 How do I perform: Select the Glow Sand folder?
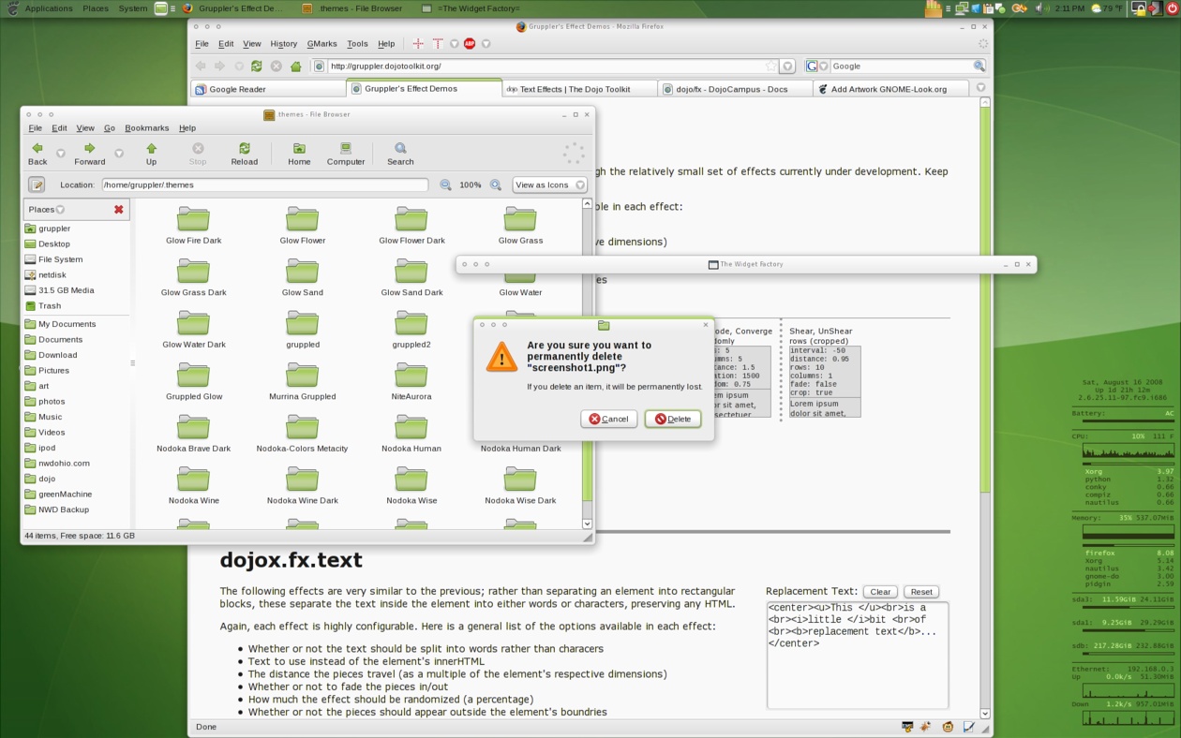coord(302,278)
